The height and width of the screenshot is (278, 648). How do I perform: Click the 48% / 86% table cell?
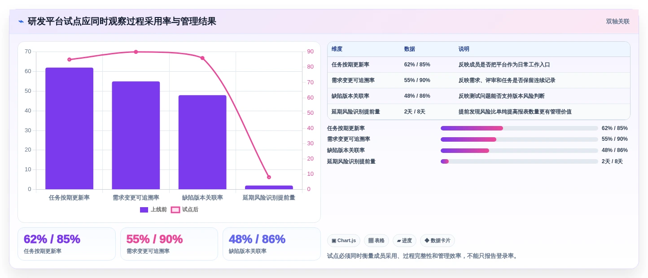click(x=427, y=96)
